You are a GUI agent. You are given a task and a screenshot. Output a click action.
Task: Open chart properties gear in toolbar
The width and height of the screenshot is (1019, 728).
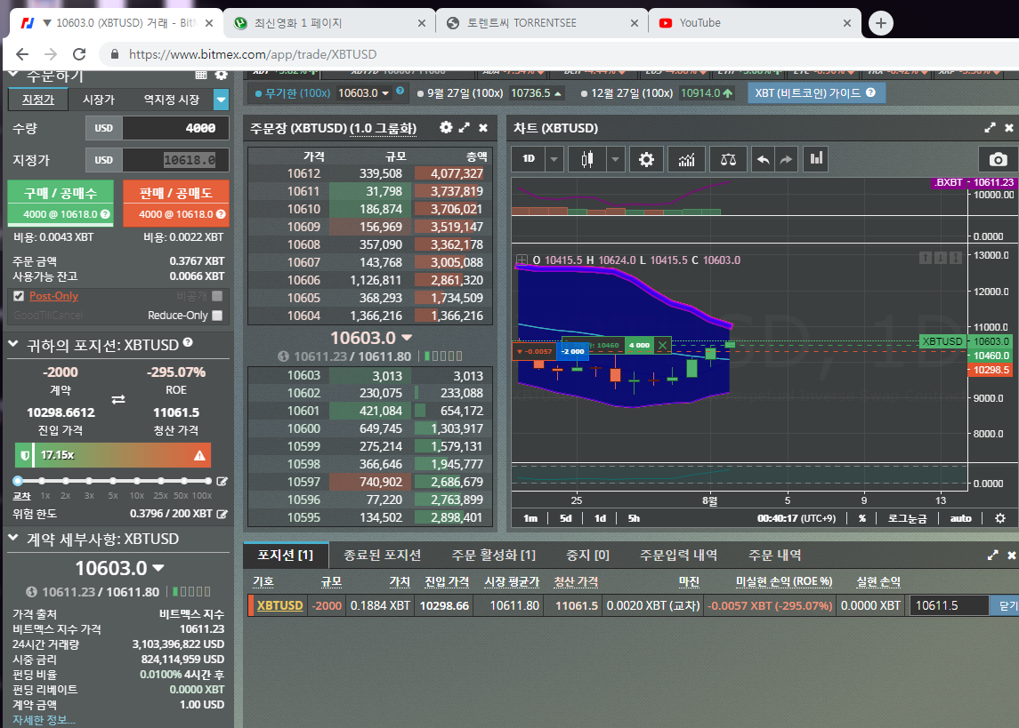click(x=646, y=159)
